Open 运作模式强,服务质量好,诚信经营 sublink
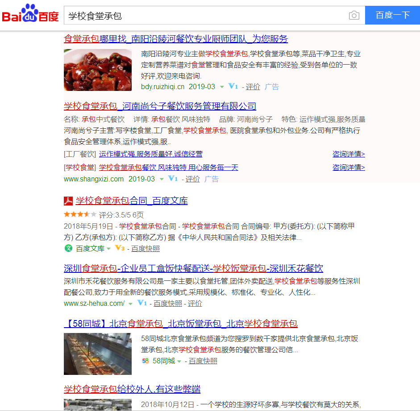 click(150, 154)
